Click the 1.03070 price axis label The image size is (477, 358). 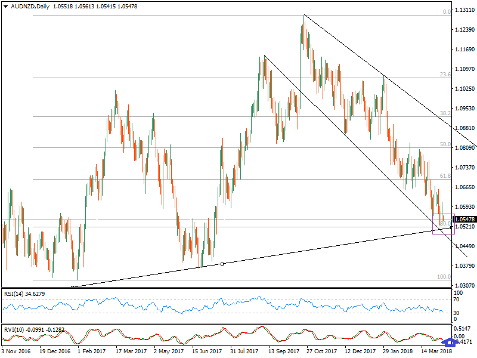(x=464, y=286)
